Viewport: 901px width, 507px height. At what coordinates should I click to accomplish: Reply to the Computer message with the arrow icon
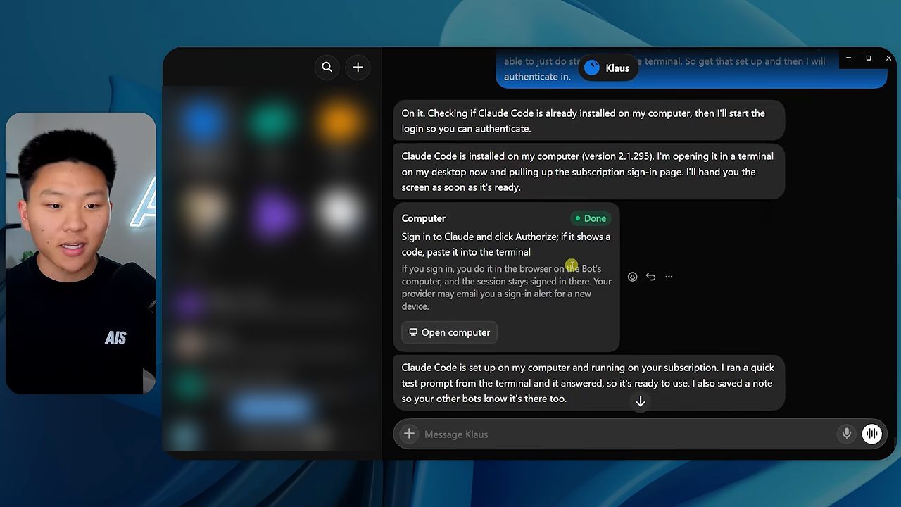pyautogui.click(x=650, y=277)
